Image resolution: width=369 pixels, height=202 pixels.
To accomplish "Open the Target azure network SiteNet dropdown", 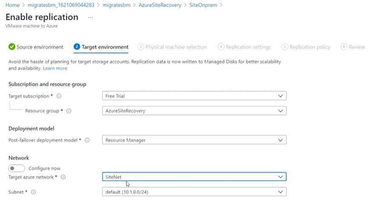I will 194,177.
